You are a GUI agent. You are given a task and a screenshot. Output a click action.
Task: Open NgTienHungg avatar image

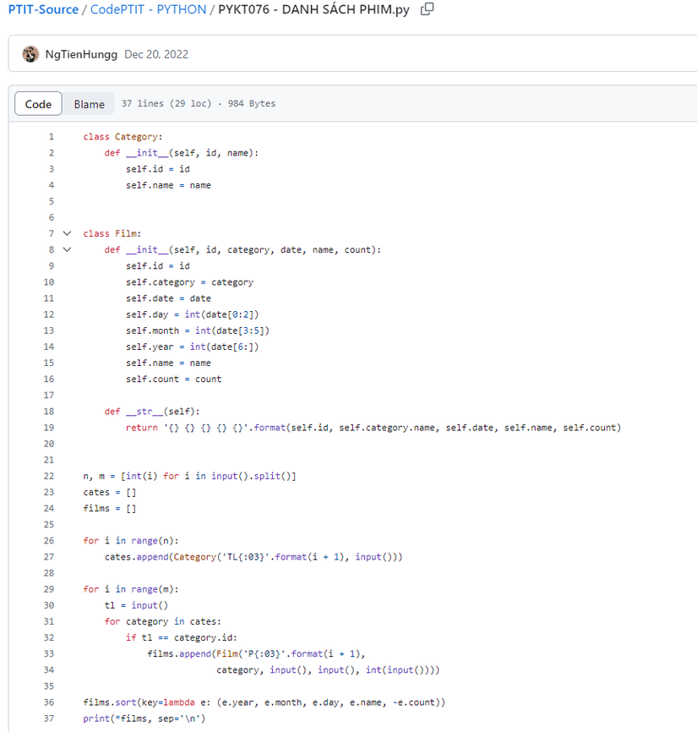30,54
